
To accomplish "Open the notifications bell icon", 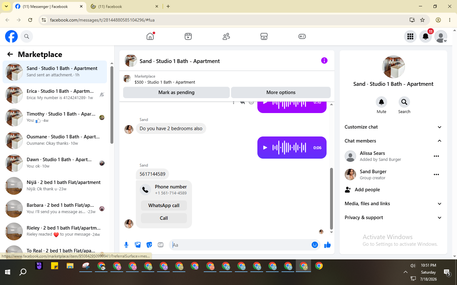I will coord(426,36).
